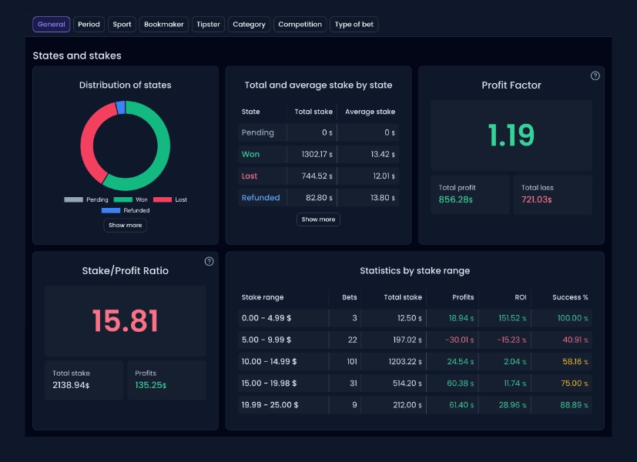This screenshot has width=637, height=462.
Task: Expand Show more under the stake by state table
Action: click(x=318, y=219)
